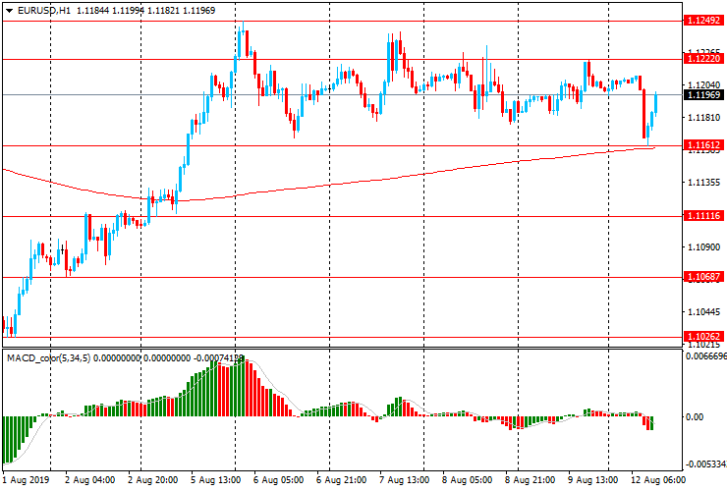Viewport: 727px width, 491px height.
Task: Click the 12 Aug 06:00 time label
Action: [657, 480]
